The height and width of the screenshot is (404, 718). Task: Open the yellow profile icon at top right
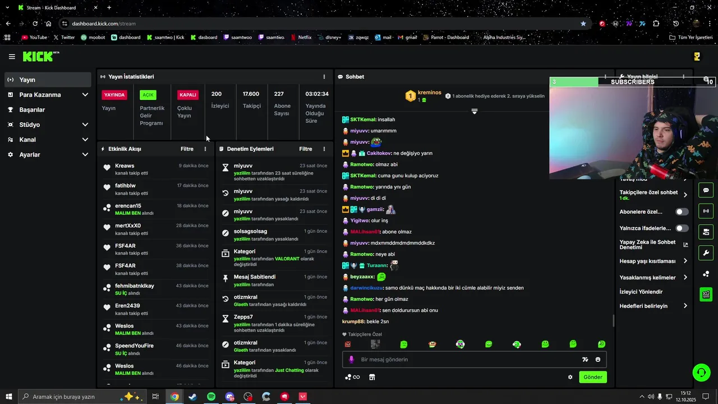[x=697, y=57]
